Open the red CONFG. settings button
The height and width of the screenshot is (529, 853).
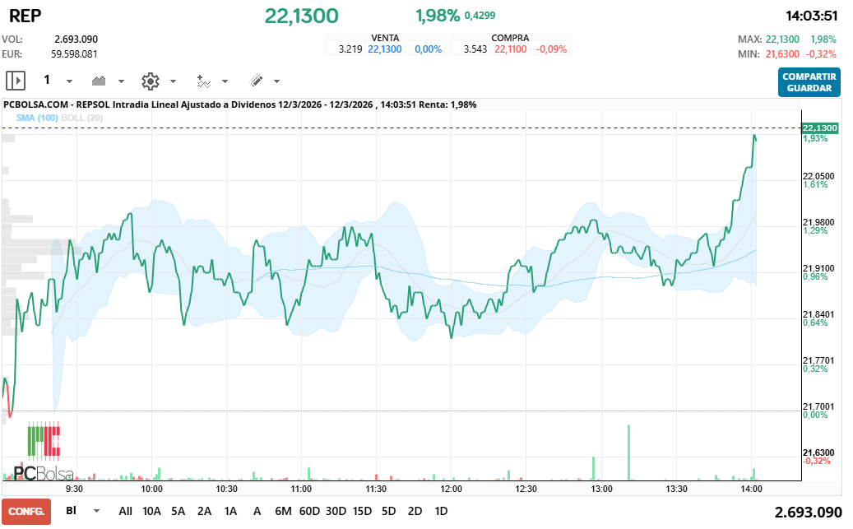pyautogui.click(x=25, y=511)
